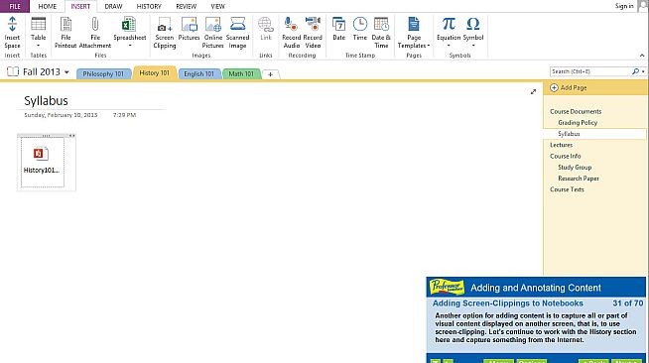
Task: Select the Math 101 section tab
Action: pyautogui.click(x=241, y=74)
